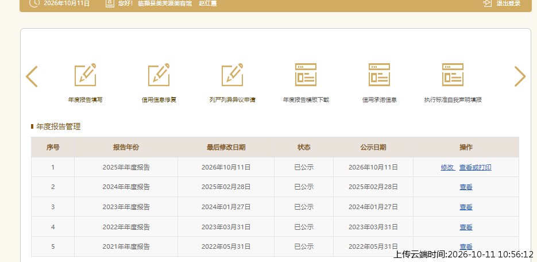Click the 年度报告管理 section heading
537x262 pixels.
59,127
